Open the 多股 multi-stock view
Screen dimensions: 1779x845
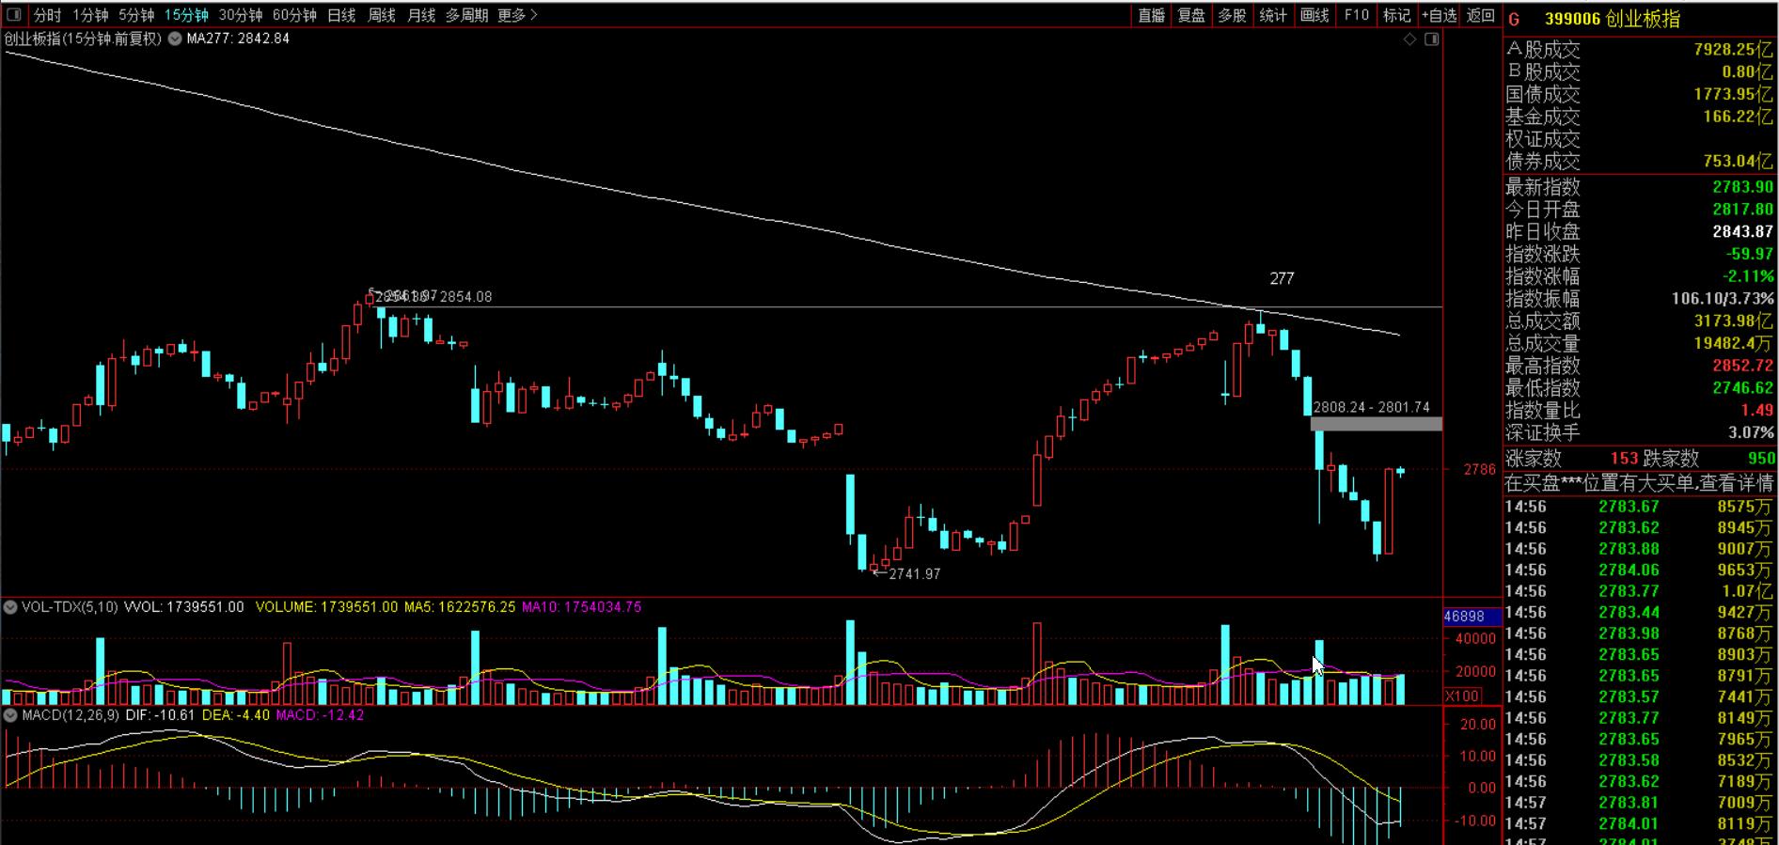(1232, 15)
